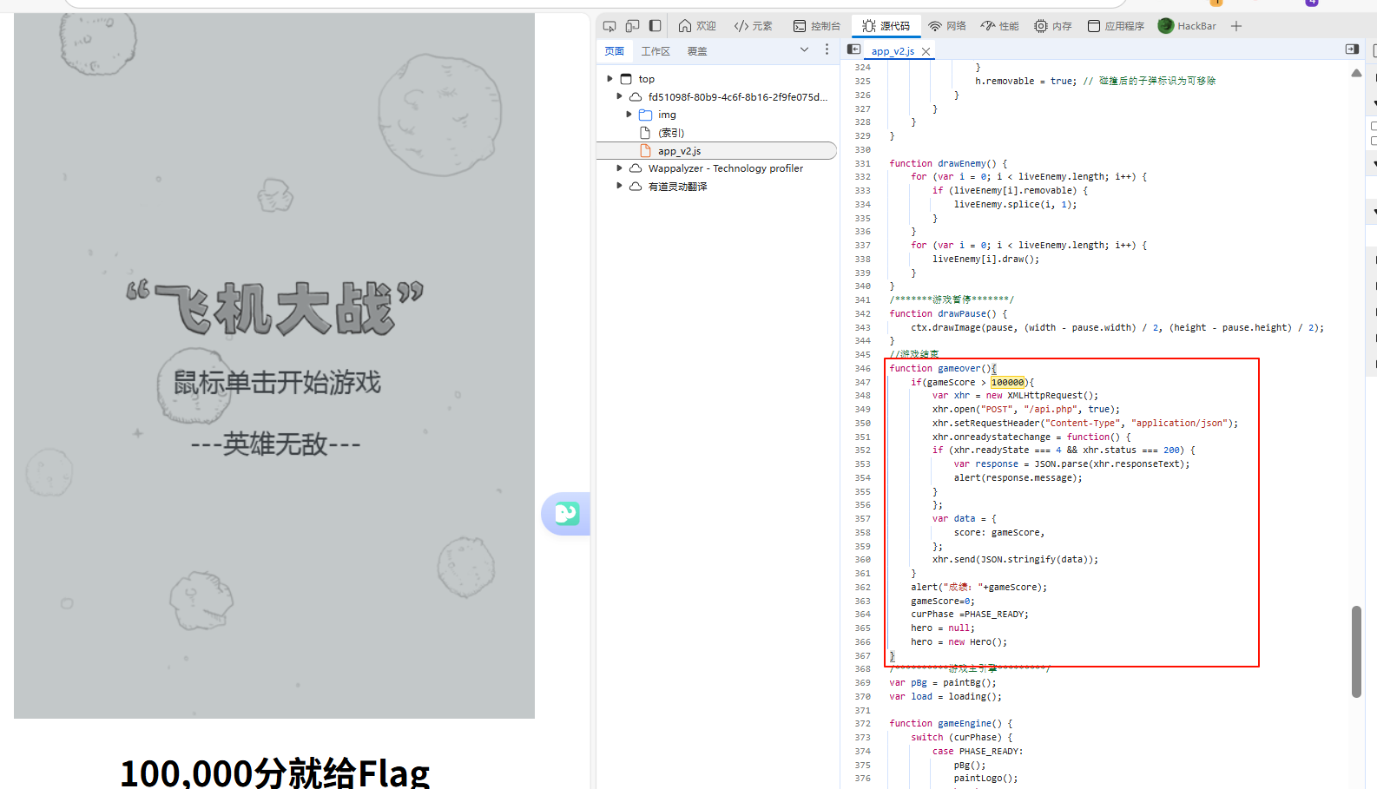Open the 工作区 workspace tab

click(x=656, y=51)
